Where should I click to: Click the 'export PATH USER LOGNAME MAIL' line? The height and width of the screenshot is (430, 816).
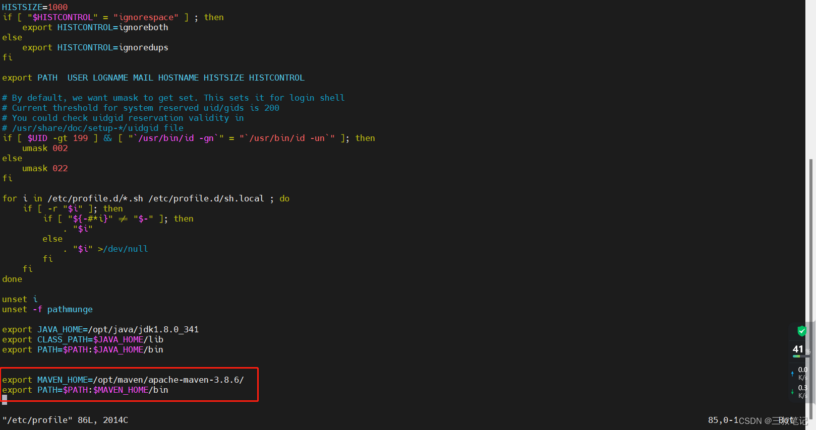[x=153, y=78]
